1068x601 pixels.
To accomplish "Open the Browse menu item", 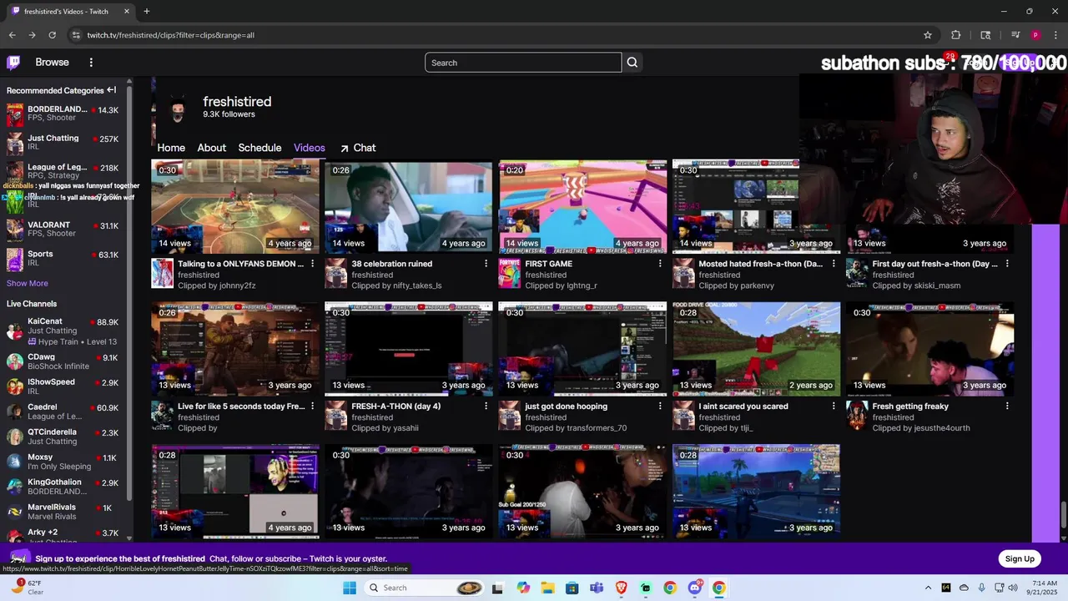I will 52,63.
